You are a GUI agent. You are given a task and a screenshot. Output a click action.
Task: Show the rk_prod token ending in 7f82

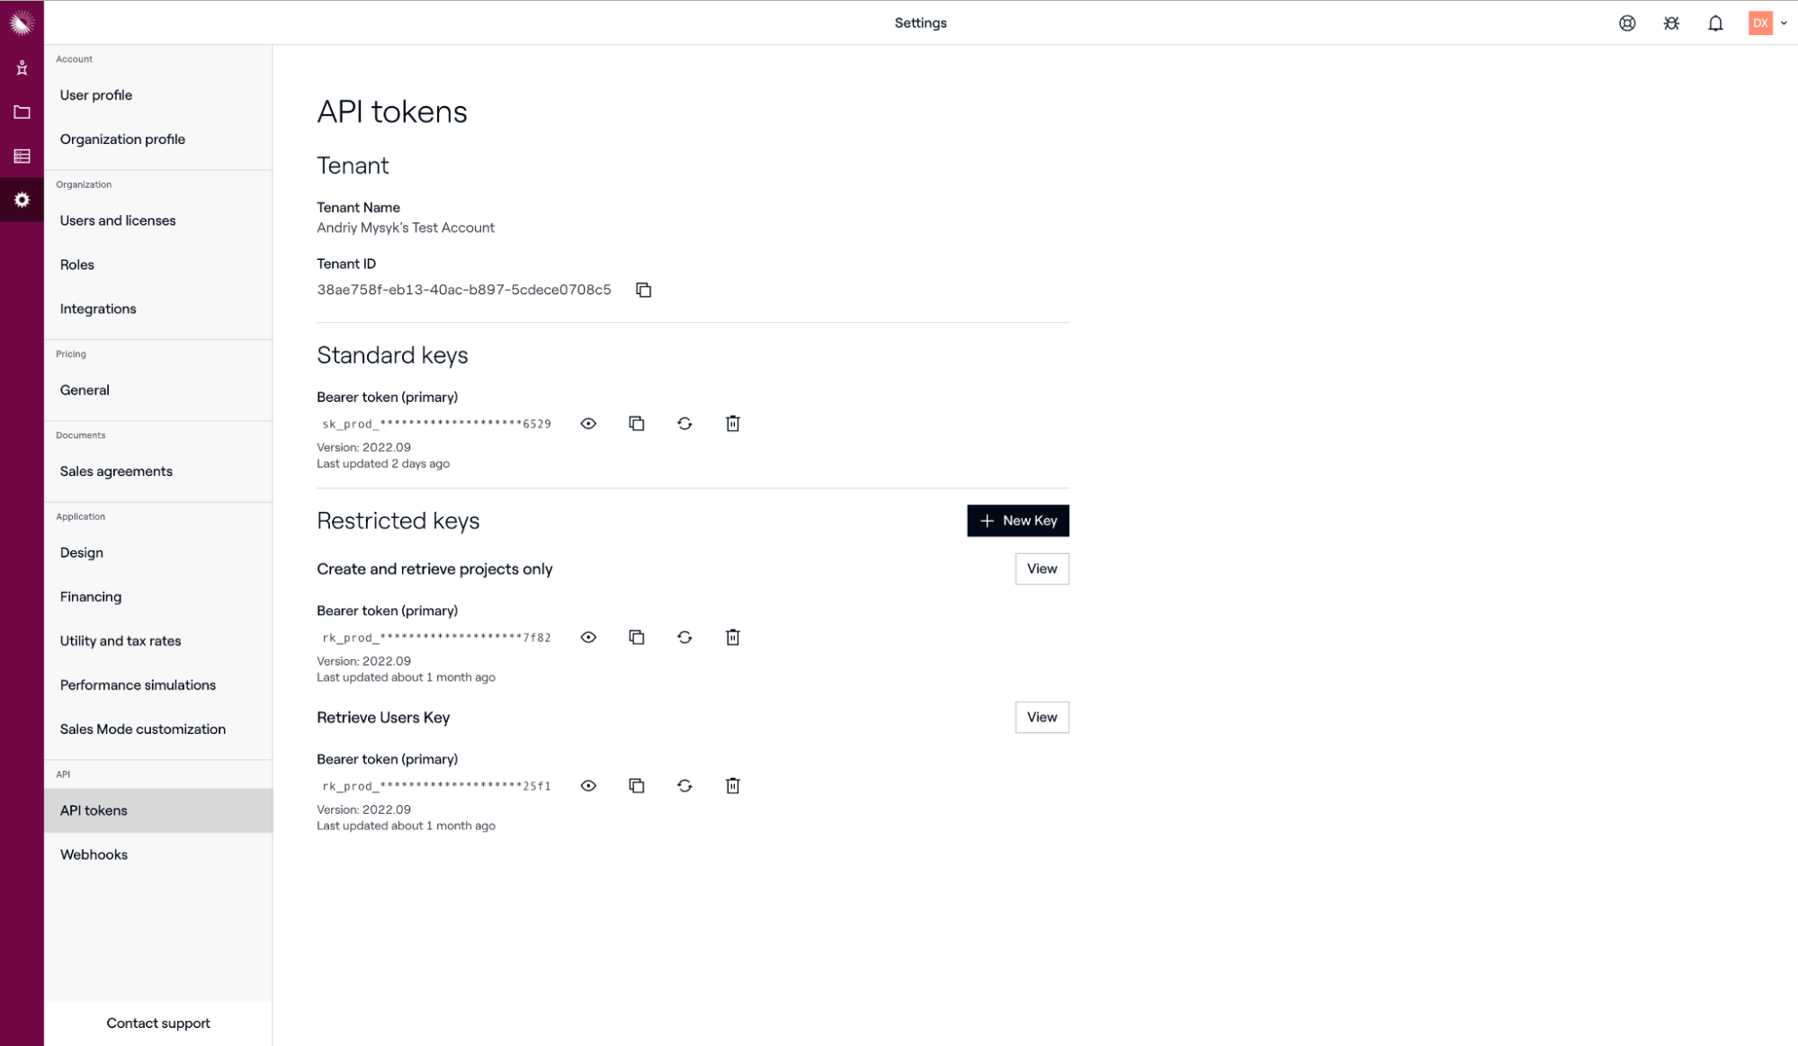[588, 638]
